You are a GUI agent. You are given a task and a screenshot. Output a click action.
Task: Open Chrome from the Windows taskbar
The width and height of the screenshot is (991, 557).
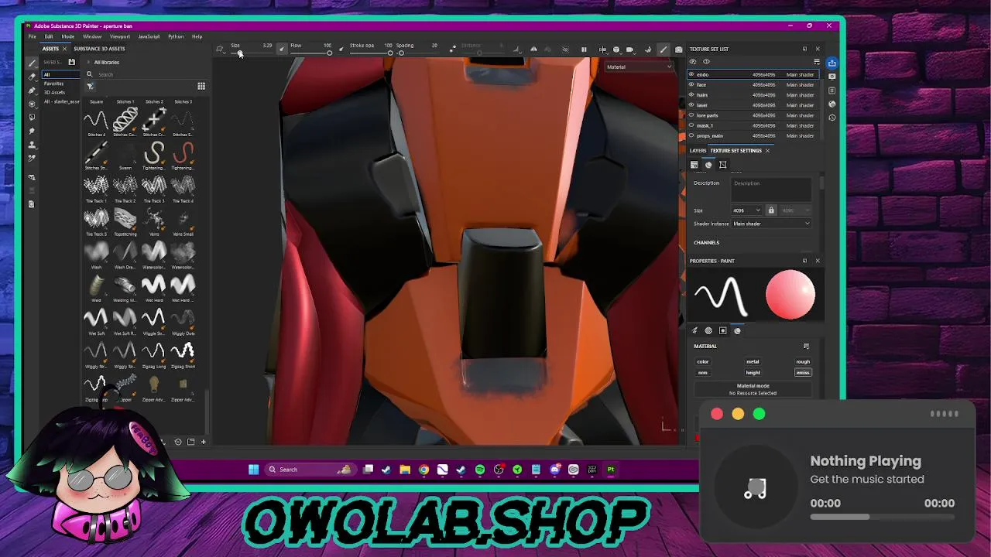[423, 470]
